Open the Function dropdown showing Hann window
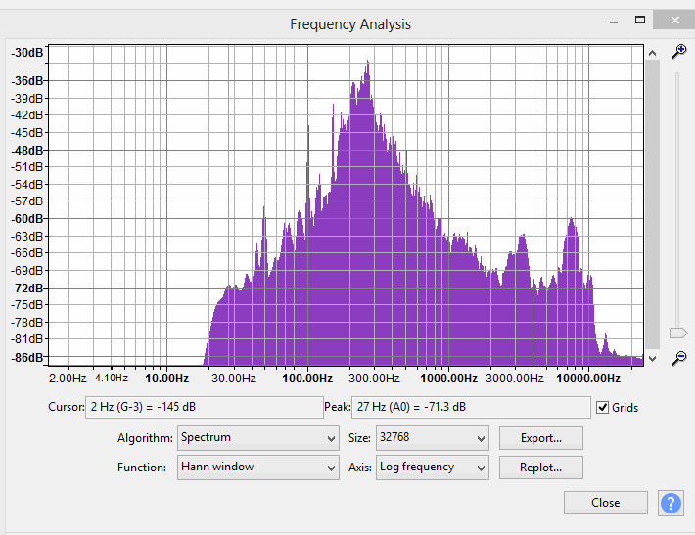This screenshot has width=695, height=535. pyautogui.click(x=258, y=468)
